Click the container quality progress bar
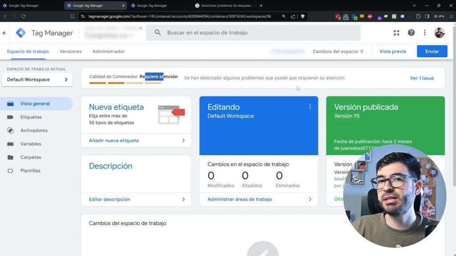Screen dimensions: 456x256 pos(125,83)
